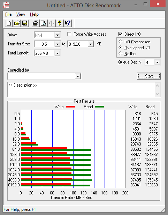This screenshot has height=215, width=168.
Task: Click the window resize grip corner
Action: point(163,210)
